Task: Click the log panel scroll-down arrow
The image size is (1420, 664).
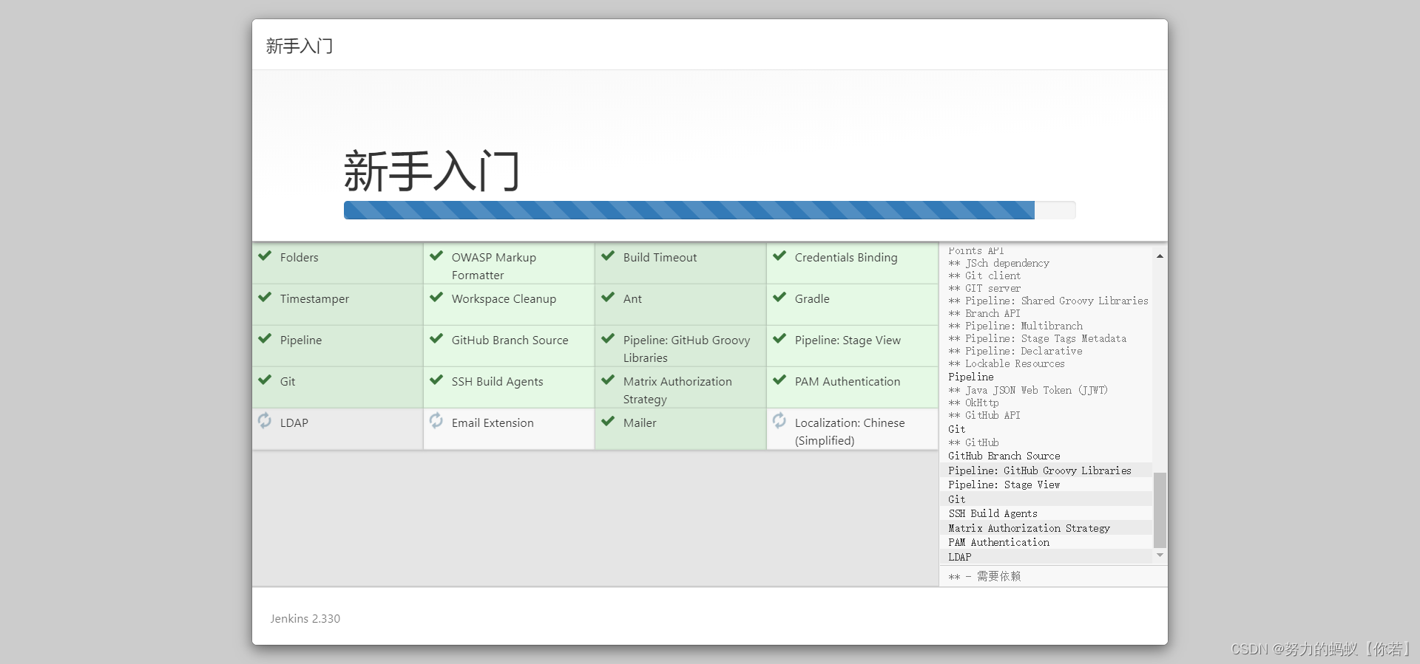Action: pos(1160,555)
